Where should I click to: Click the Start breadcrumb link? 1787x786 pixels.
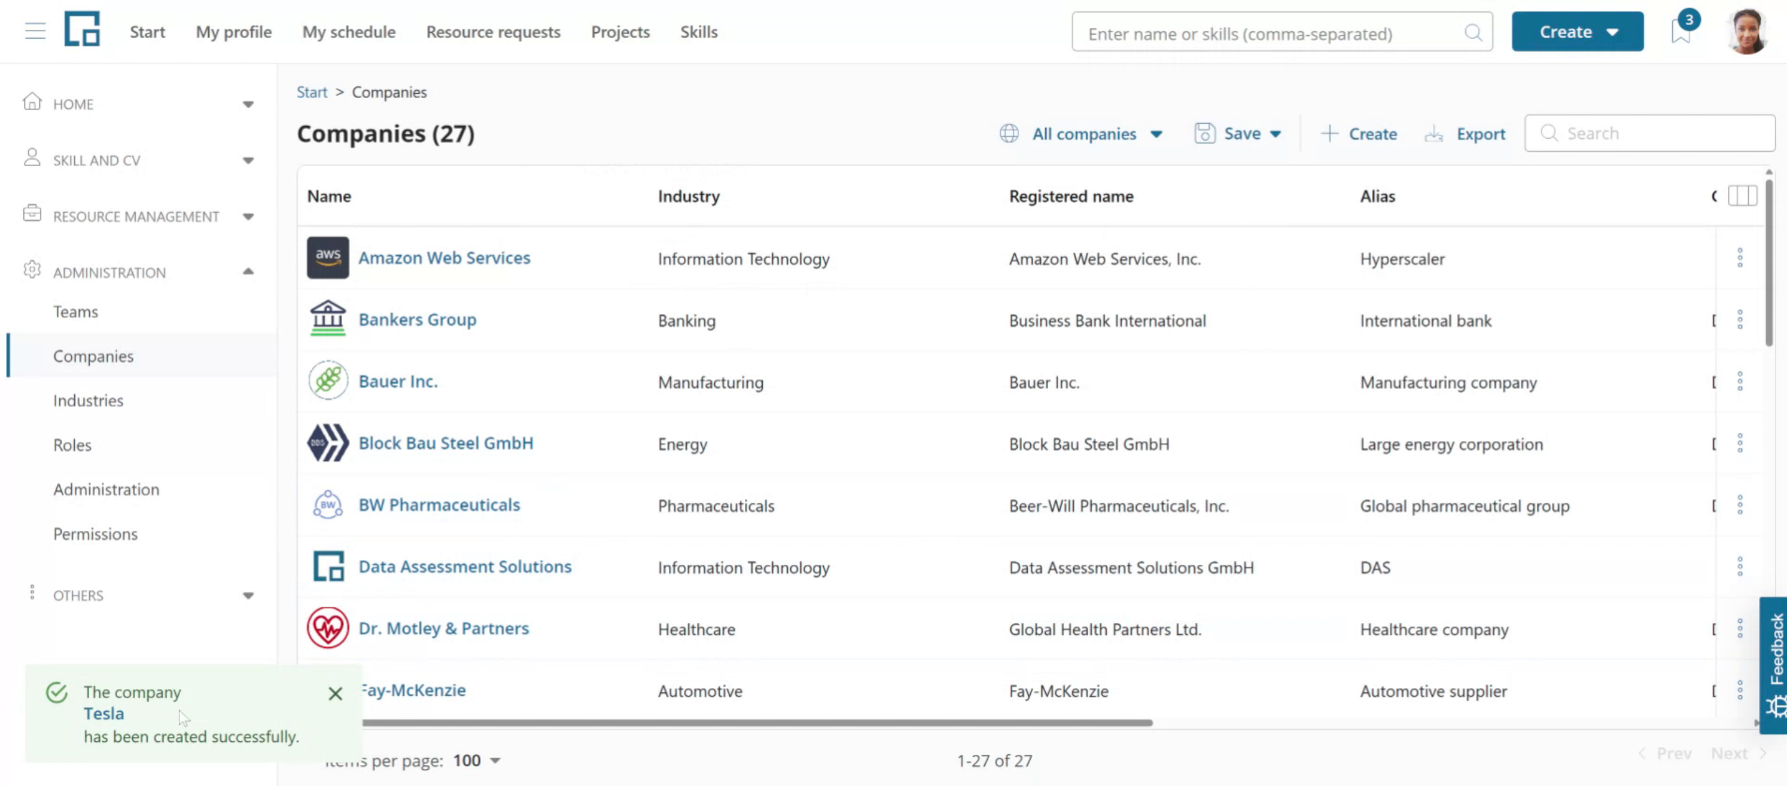point(312,92)
